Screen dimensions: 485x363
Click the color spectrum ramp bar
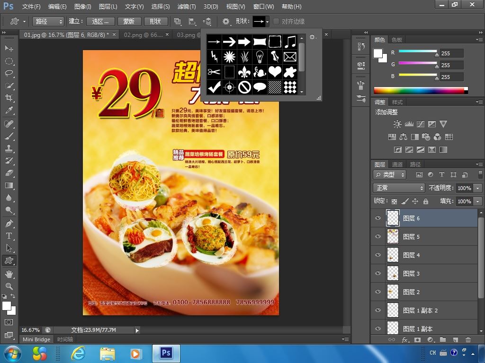pyautogui.click(x=420, y=90)
